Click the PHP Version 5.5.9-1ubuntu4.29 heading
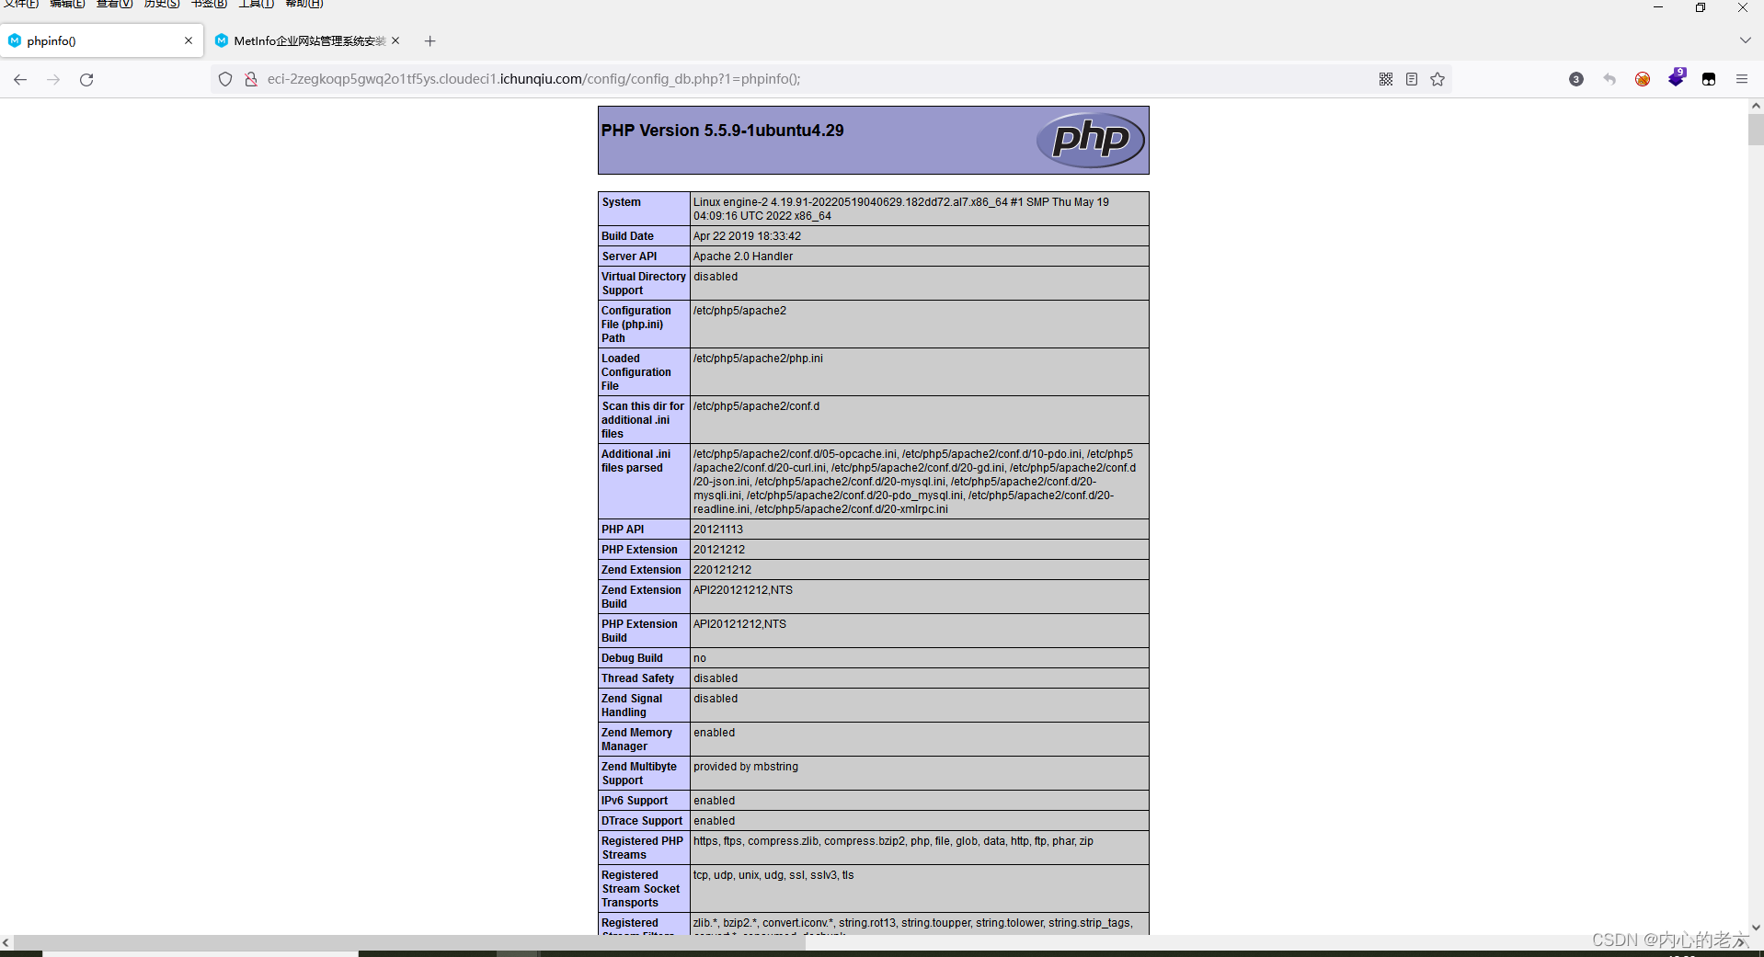 coord(722,131)
